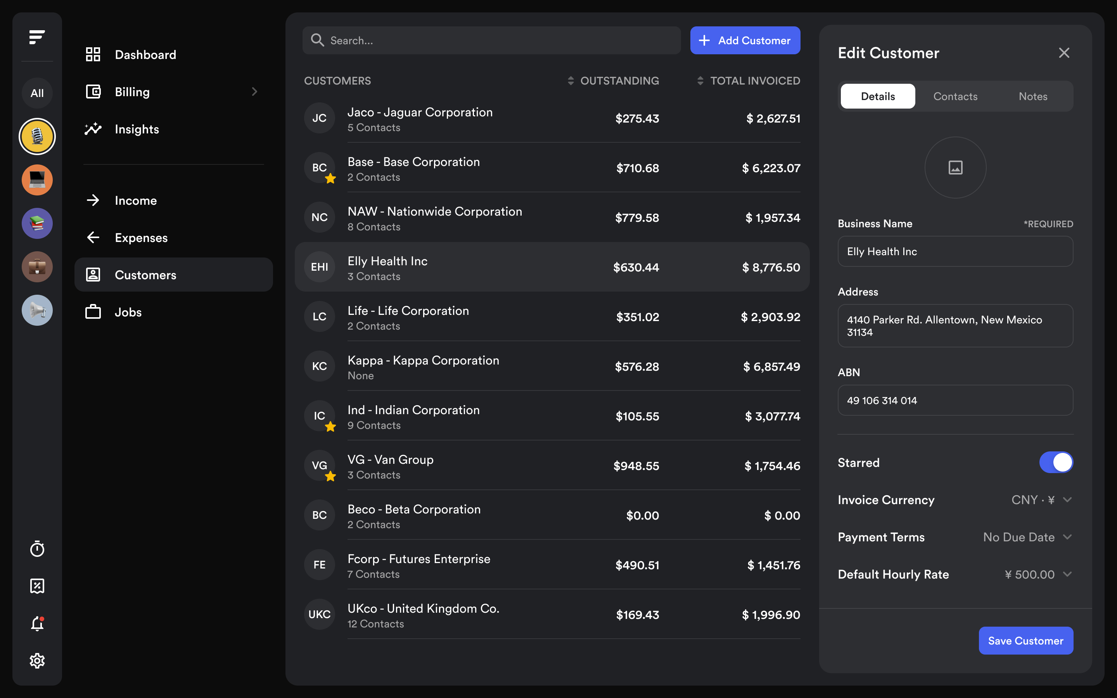The width and height of the screenshot is (1117, 698).
Task: Close the Edit Customer panel
Action: coord(1064,53)
